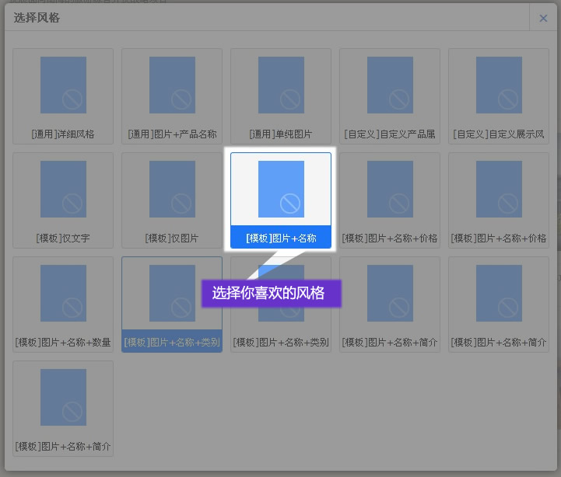Click the preview image of highlighted 图片+名称 tile
The image size is (561, 477).
coord(281,189)
